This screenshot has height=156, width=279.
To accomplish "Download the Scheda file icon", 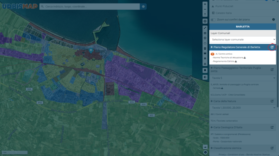I will click(x=222, y=88).
